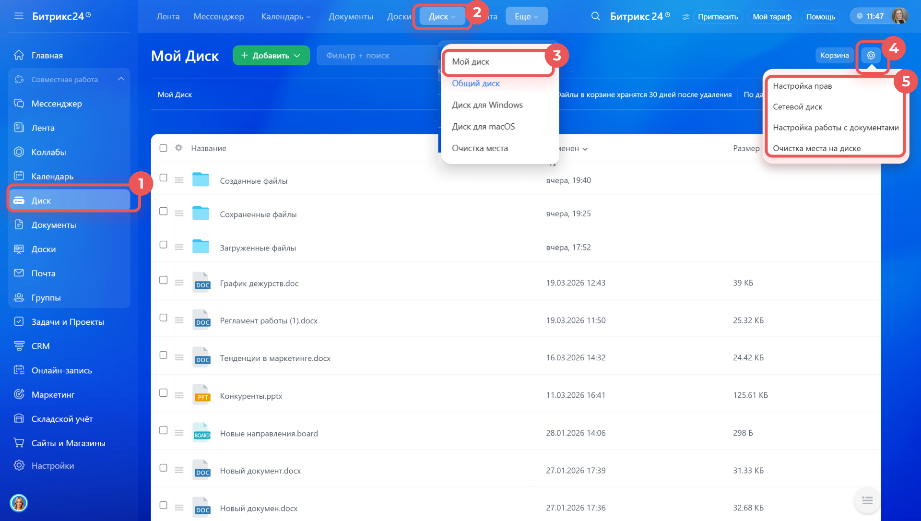Screen dimensions: 921x521
Task: Click the Пригласить button
Action: (718, 17)
